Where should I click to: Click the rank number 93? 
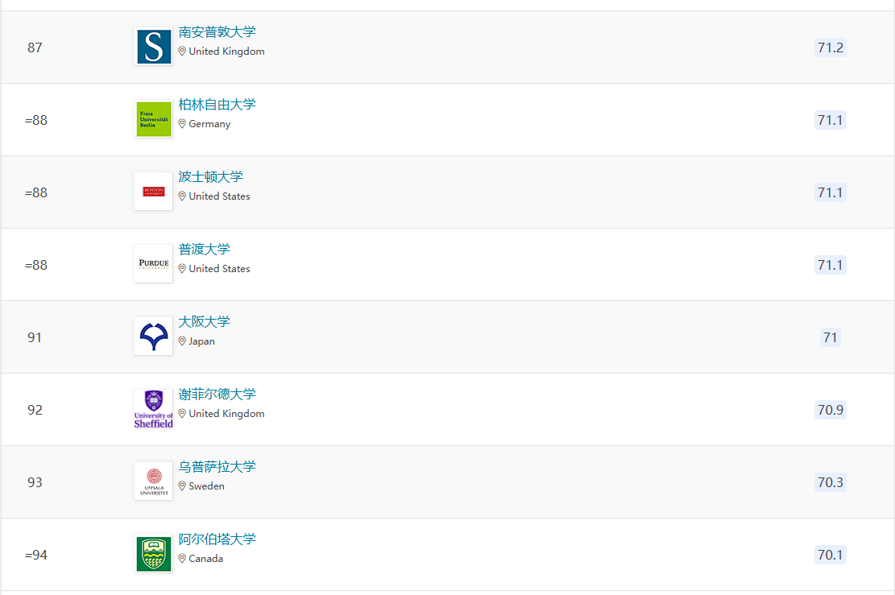35,482
